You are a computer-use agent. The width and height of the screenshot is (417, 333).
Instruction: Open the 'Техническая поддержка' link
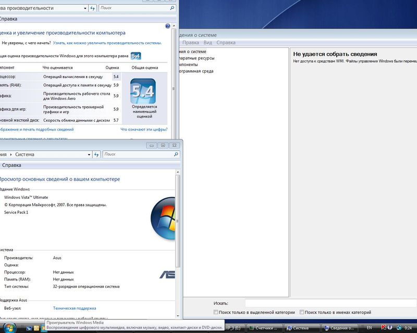click(x=75, y=308)
